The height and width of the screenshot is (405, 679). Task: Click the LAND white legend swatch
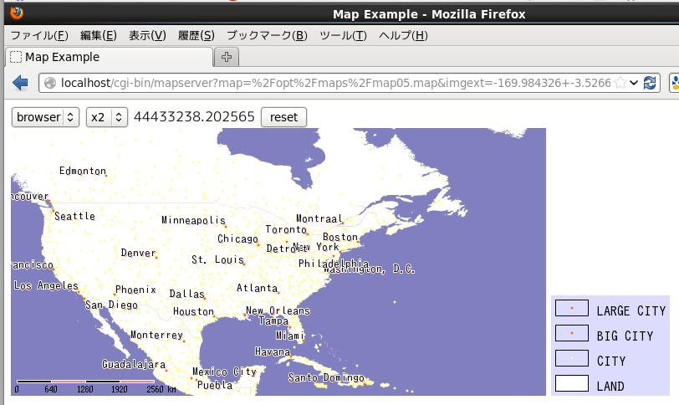(x=572, y=384)
